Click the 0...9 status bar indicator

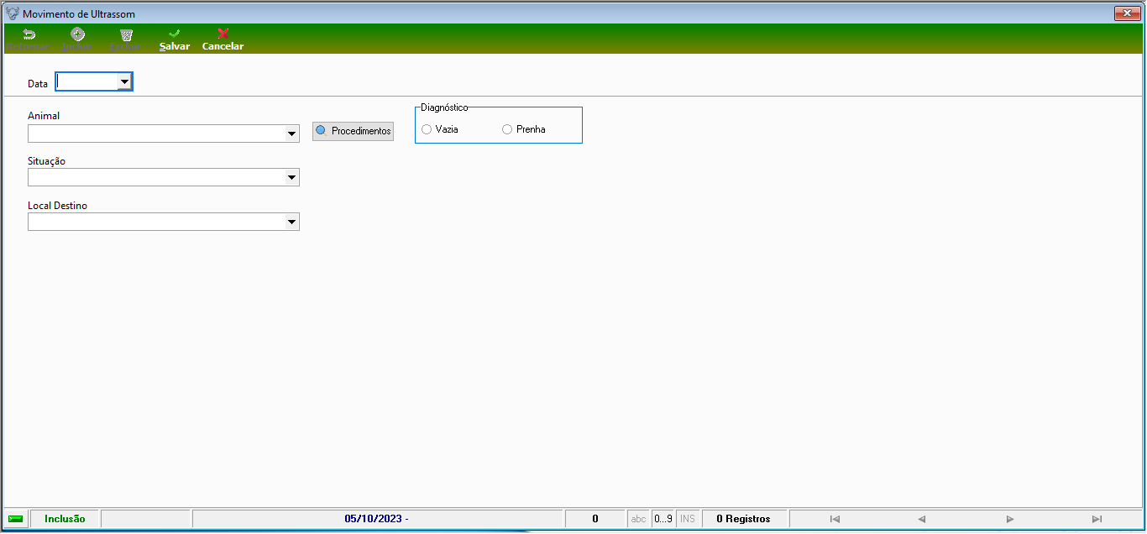click(x=663, y=519)
